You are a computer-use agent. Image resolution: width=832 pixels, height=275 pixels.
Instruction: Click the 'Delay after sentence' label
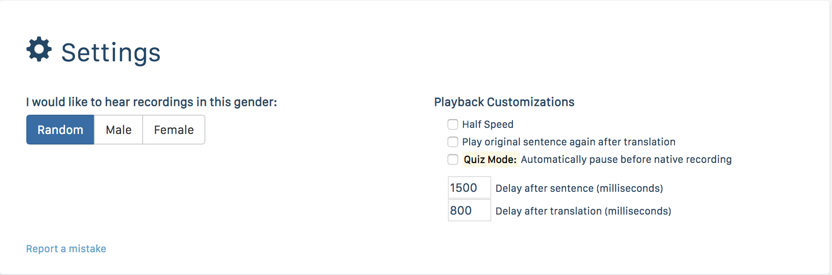[544, 188]
